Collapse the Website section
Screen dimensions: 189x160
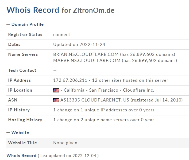pyautogui.click(x=18, y=133)
